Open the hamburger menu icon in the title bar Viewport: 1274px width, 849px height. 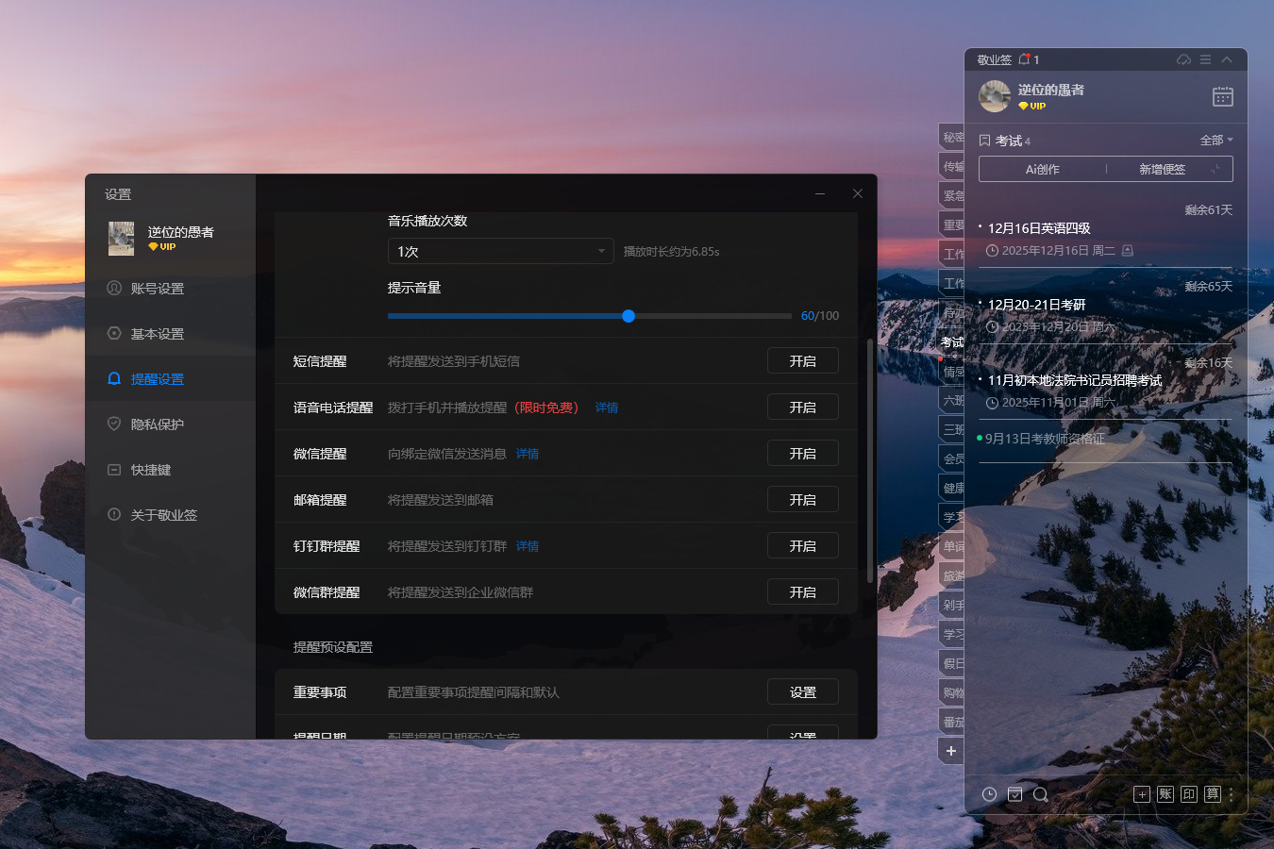click(1205, 59)
